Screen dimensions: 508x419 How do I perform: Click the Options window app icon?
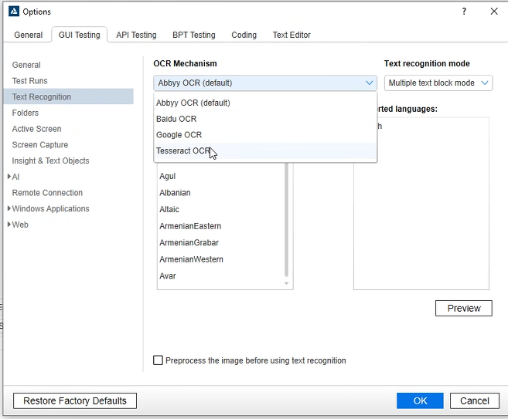coord(14,12)
